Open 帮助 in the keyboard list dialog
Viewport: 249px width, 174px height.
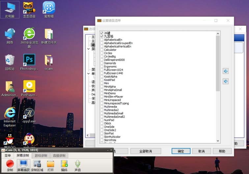click(222, 151)
